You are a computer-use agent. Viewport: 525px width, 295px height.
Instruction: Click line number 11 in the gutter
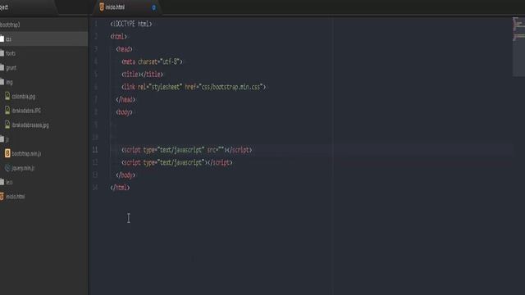pyautogui.click(x=95, y=150)
